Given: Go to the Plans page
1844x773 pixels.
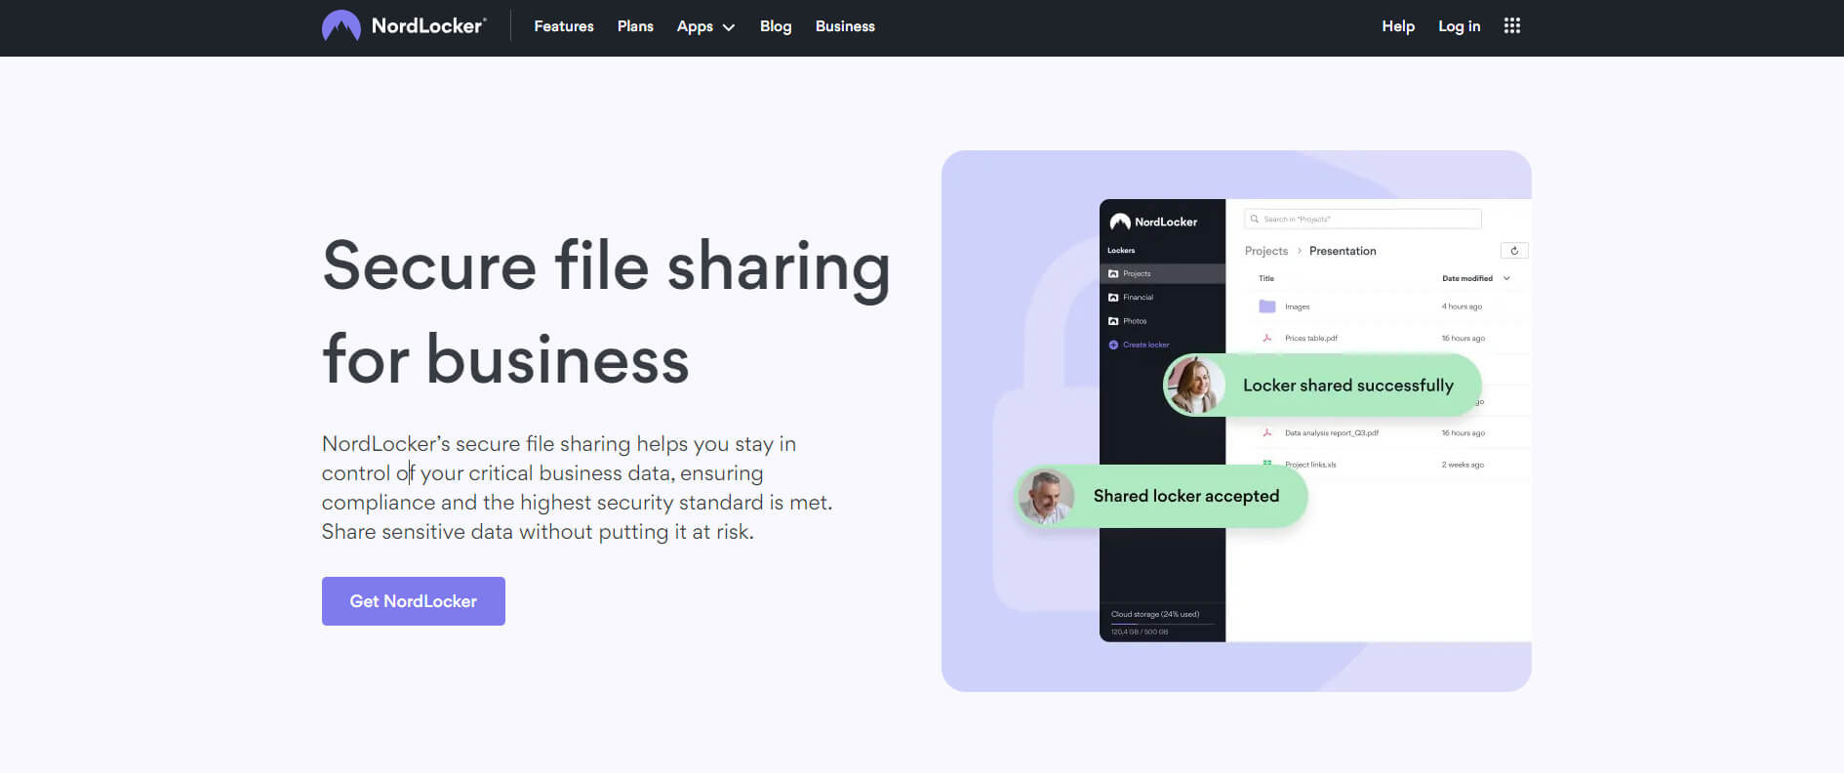Looking at the screenshot, I should coord(635,26).
